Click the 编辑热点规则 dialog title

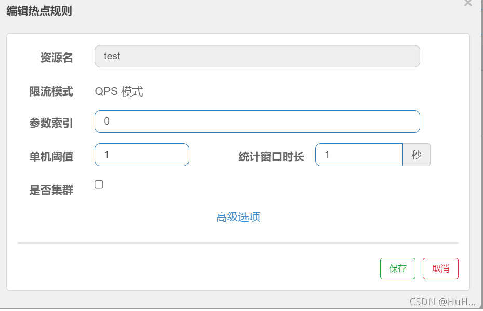coord(39,11)
